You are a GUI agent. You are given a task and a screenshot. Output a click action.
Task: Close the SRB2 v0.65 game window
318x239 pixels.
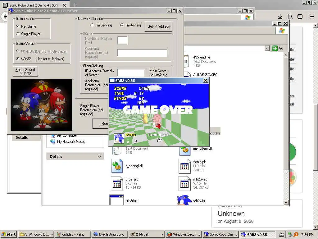(206, 81)
